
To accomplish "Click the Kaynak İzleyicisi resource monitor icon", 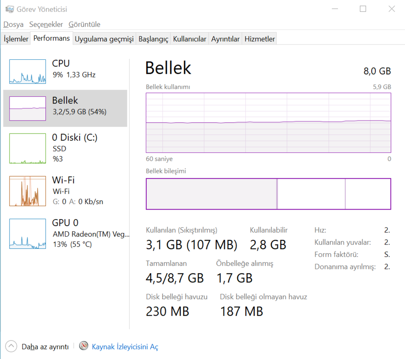I will (83, 346).
